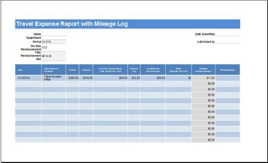Select the $150.00 lodging cell
The height and width of the screenshot is (163, 268).
tap(86, 78)
